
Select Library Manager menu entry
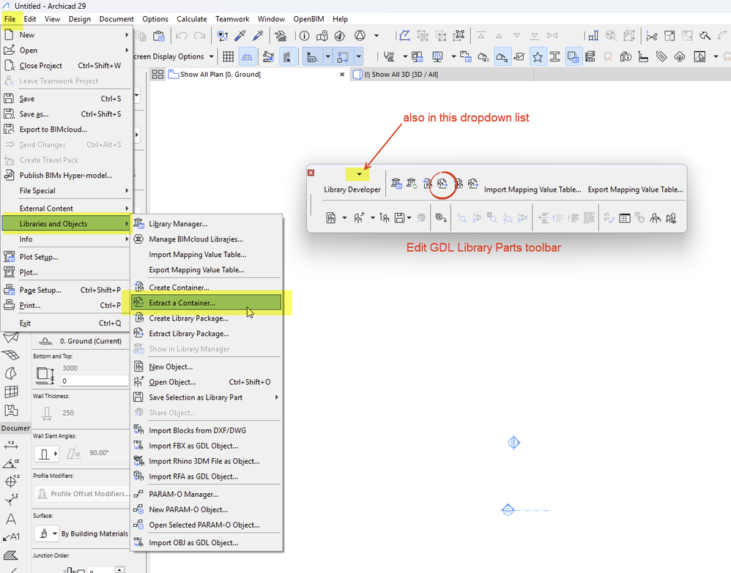pos(206,224)
